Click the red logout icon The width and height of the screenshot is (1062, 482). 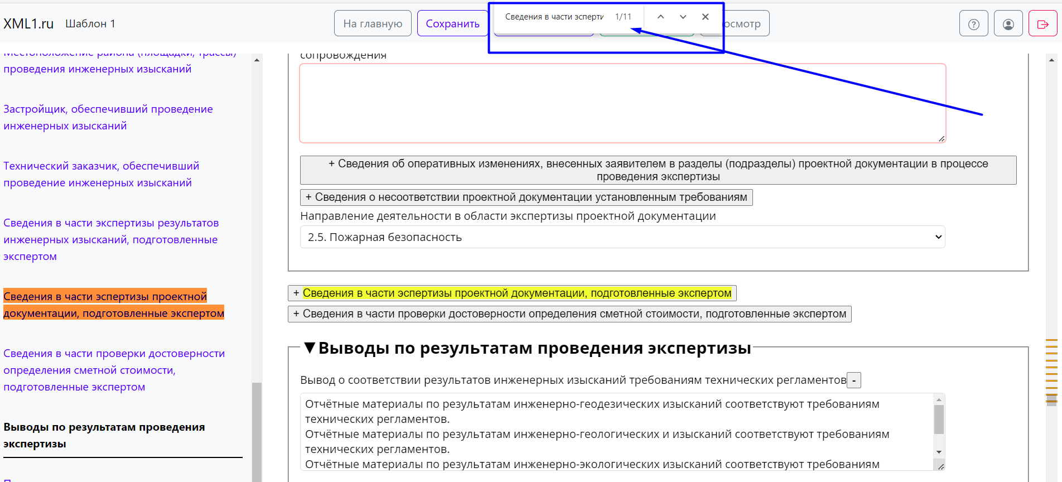click(x=1042, y=24)
